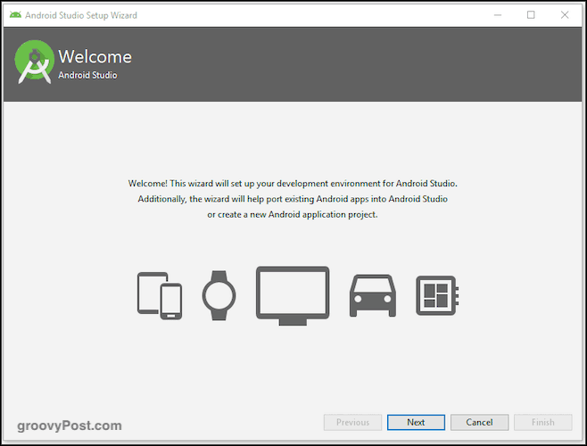This screenshot has height=446, width=587.
Task: Click the Android Studio compass logo
Action: point(35,62)
